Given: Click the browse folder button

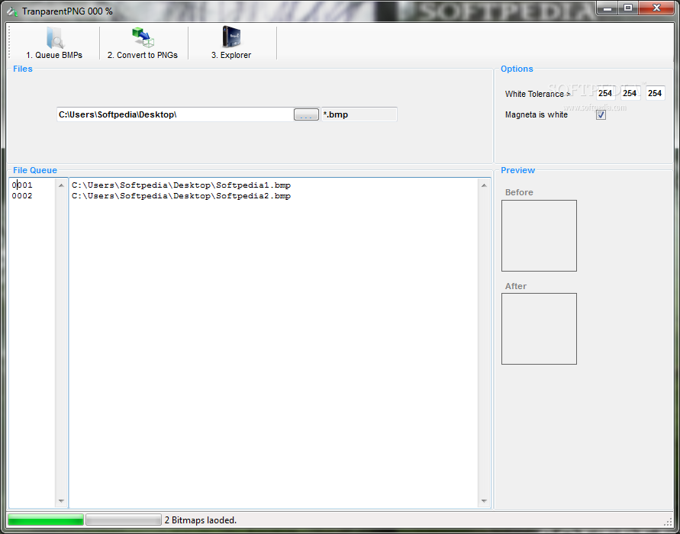Looking at the screenshot, I should [x=306, y=114].
